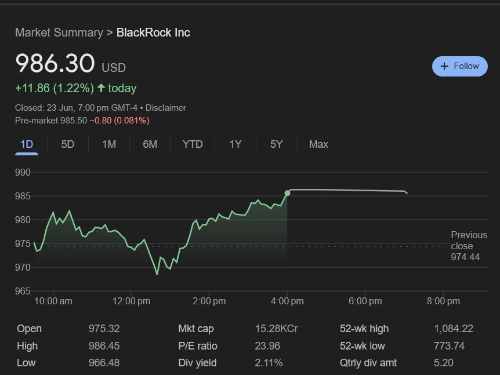Click the Qtrly div amt value 5.20
Viewport: 500px width, 375px height.
[x=443, y=363]
